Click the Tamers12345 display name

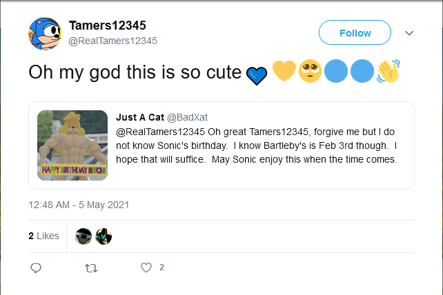coord(108,26)
